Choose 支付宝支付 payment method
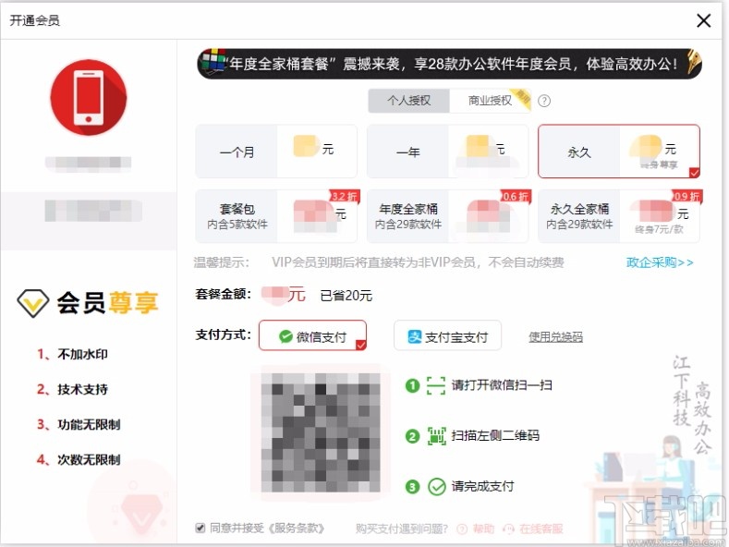 (x=447, y=335)
